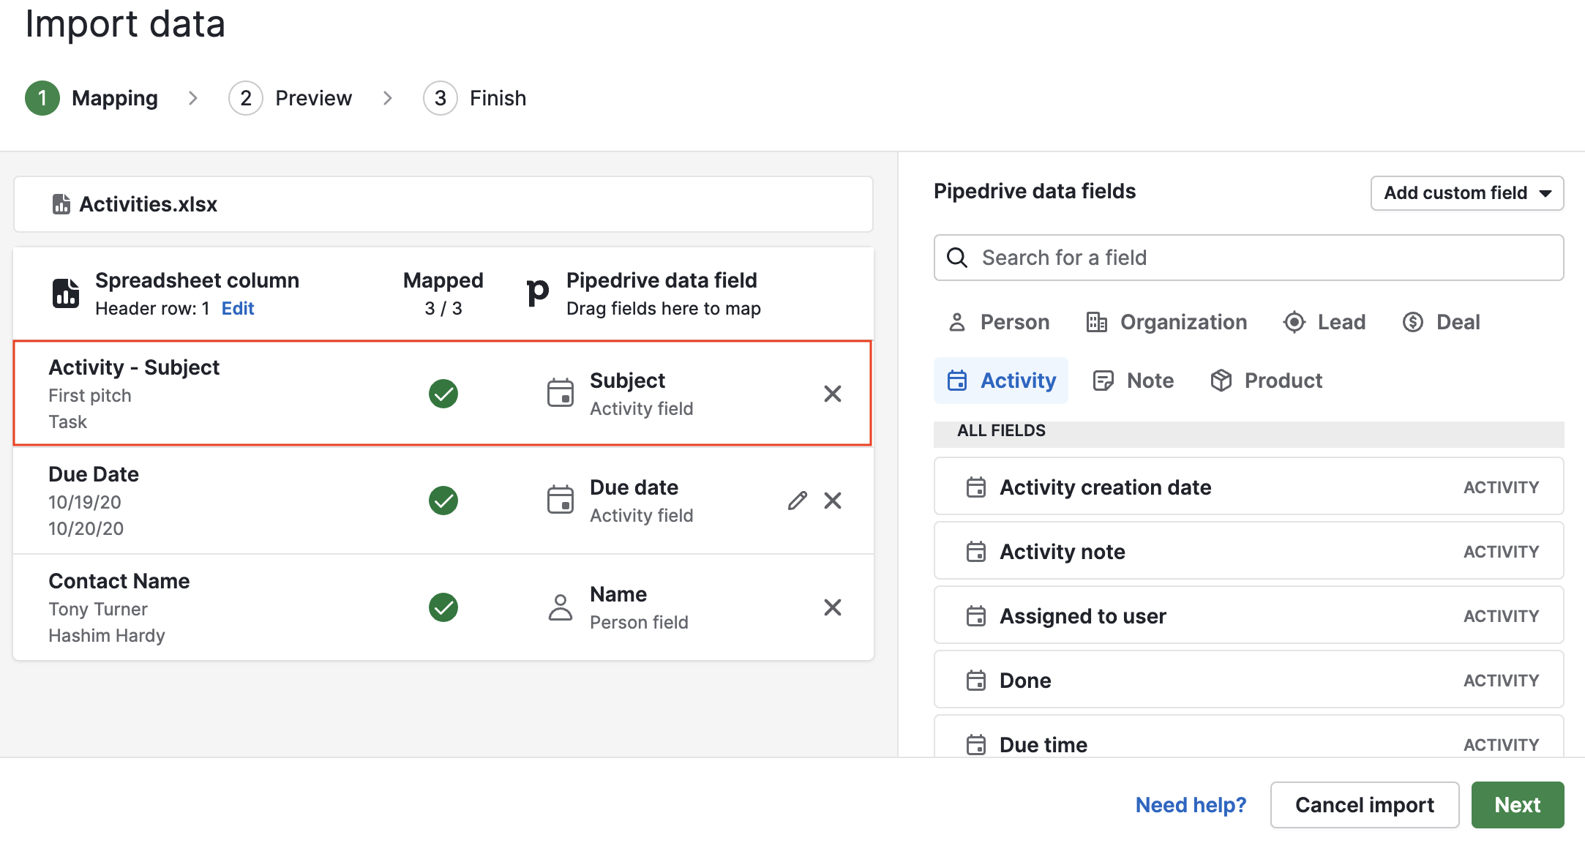Image resolution: width=1585 pixels, height=843 pixels.
Task: Click the Mapped 3 / 3 counter
Action: click(443, 293)
